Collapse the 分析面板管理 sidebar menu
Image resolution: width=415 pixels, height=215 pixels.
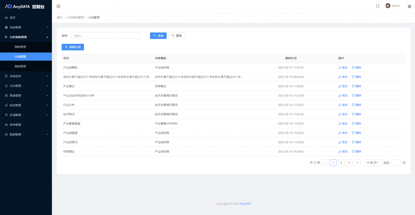26,37
